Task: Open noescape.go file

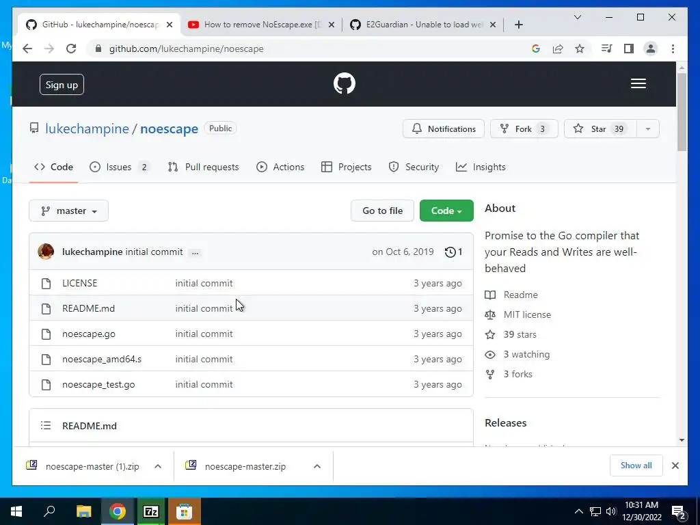Action: [89, 334]
